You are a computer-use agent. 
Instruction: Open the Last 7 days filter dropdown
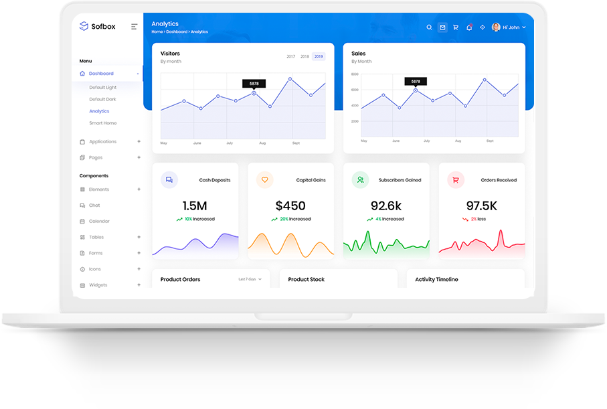(x=247, y=279)
